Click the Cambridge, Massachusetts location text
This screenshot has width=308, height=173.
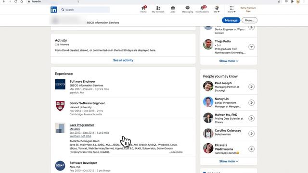point(86,114)
